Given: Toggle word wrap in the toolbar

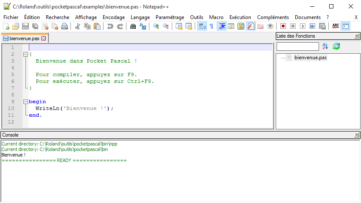Looking at the screenshot, I should [202, 26].
